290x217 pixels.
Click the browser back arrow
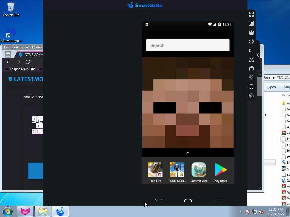click(8, 62)
